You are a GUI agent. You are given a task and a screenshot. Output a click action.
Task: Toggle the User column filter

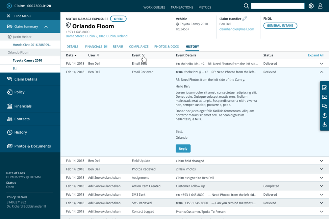[97, 55]
